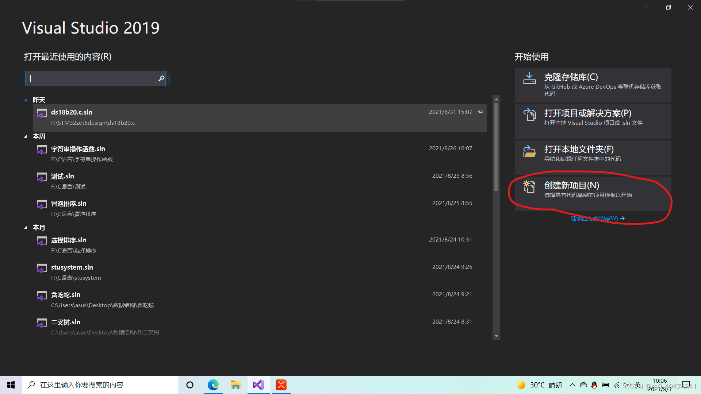Open recent solution 冒泡排序.sln

(69, 204)
